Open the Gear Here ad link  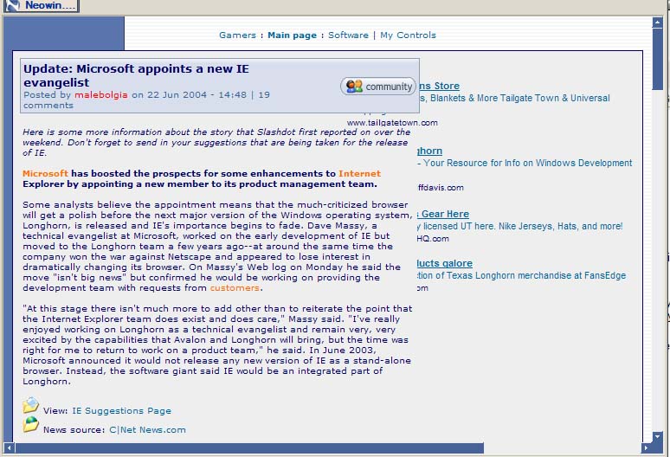coord(443,214)
